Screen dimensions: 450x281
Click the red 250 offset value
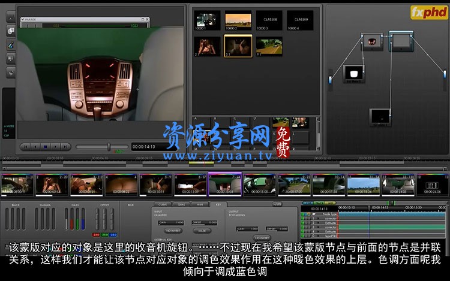(x=96, y=235)
